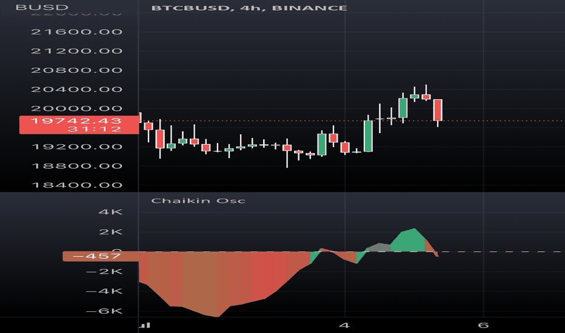
Task: Click the date label 4 on time axis
Action: click(344, 326)
